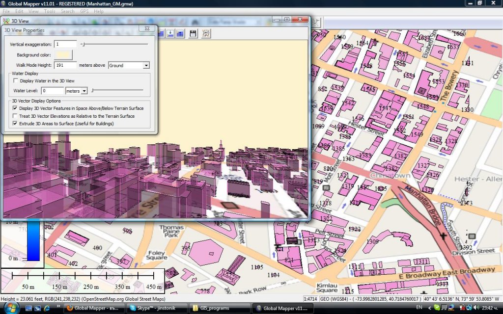Launch Internet Explorer from quick launch
The image size is (503, 314).
(47, 308)
